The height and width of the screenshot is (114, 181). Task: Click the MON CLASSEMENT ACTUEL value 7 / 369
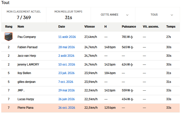pos(24,18)
